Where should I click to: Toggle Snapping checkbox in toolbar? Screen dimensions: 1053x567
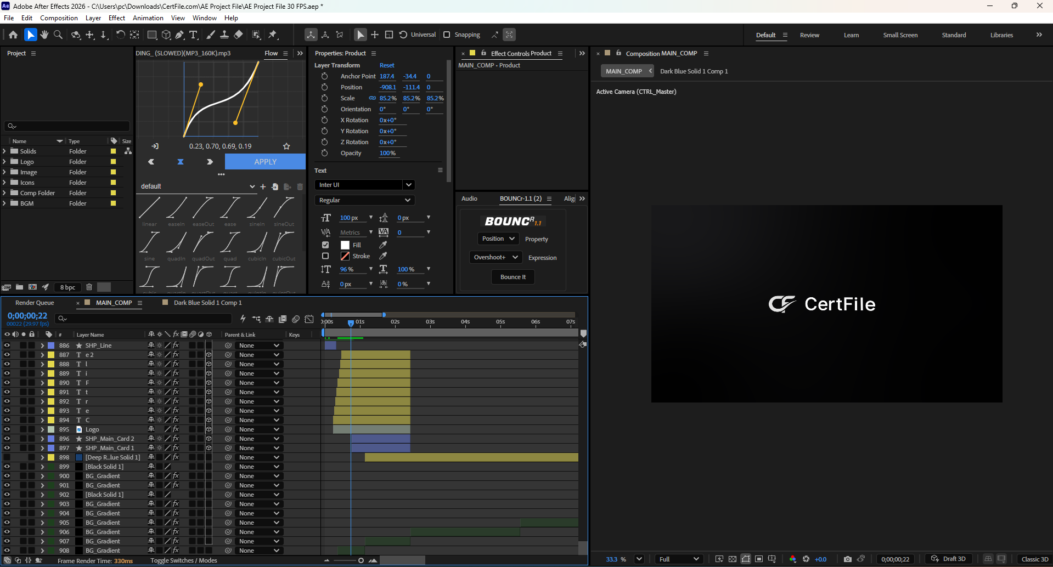click(x=447, y=35)
